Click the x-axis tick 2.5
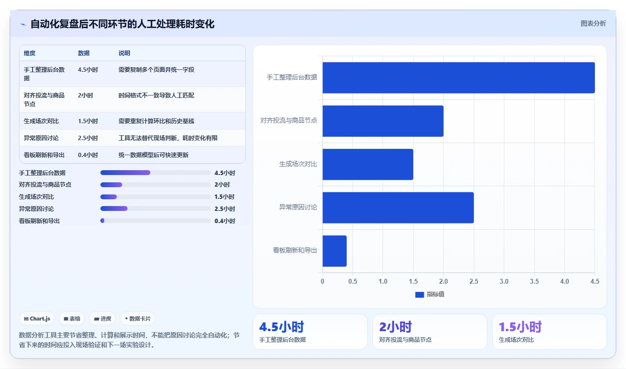The image size is (626, 369). click(474, 281)
